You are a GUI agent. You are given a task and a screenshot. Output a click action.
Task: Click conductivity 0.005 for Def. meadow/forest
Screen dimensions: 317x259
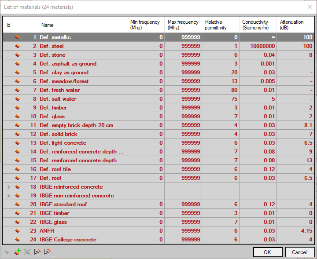pyautogui.click(x=268, y=81)
